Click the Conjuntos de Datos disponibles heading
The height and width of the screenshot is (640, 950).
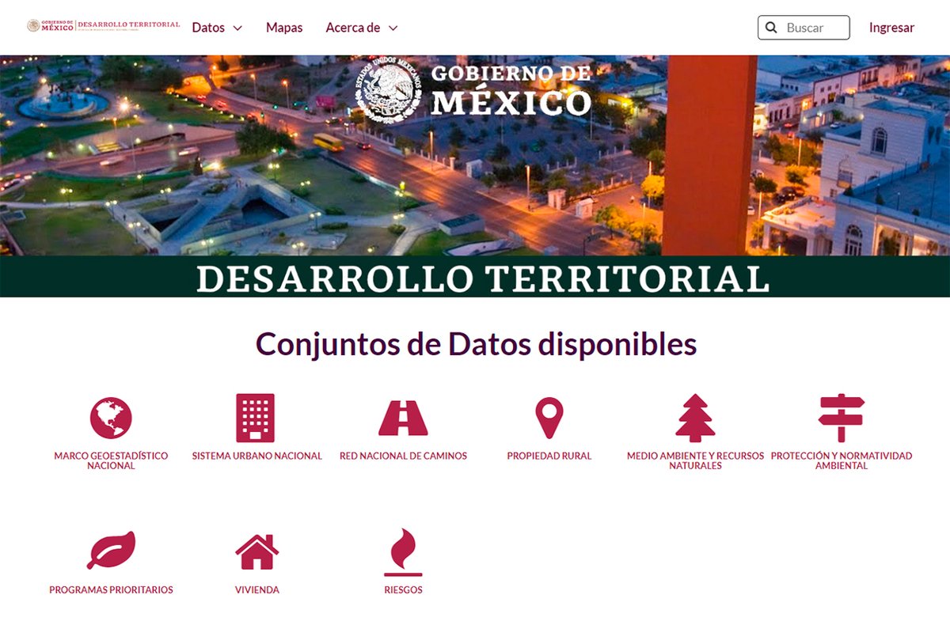[x=476, y=343]
